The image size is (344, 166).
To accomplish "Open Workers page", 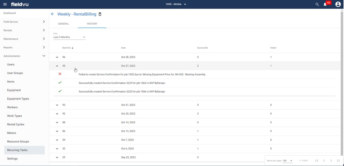I will [x=12, y=107].
